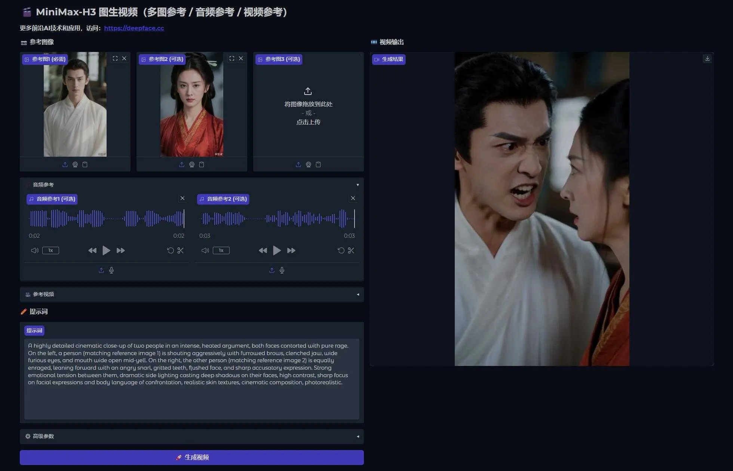Rewind audio reference 2

tap(263, 250)
